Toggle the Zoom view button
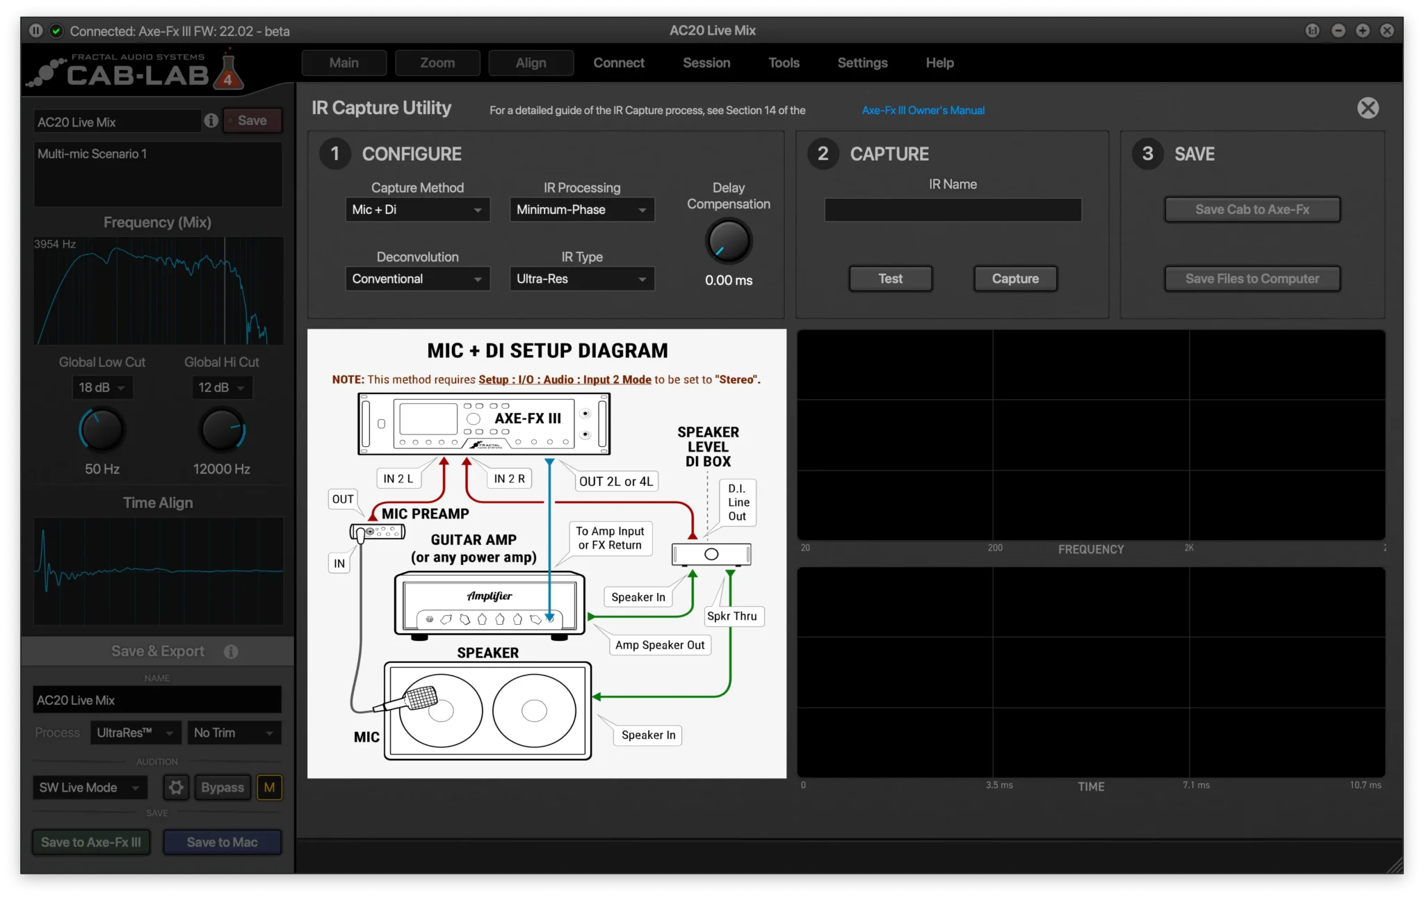The height and width of the screenshot is (898, 1424). [x=437, y=63]
